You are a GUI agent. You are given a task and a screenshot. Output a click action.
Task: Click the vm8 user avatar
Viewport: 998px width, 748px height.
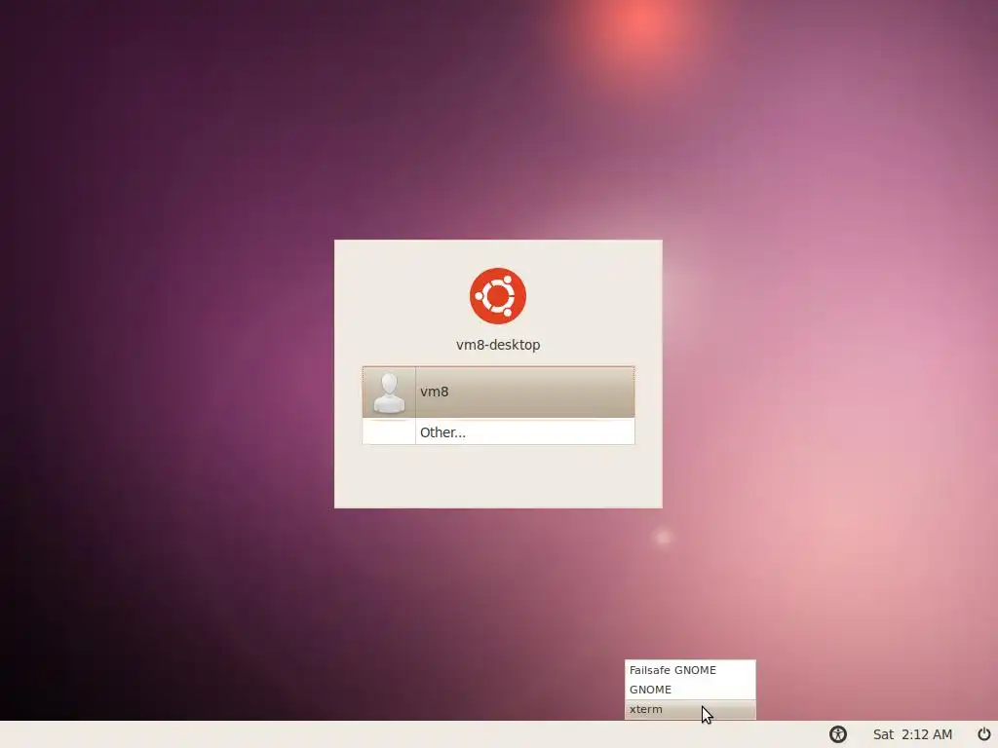tap(389, 393)
